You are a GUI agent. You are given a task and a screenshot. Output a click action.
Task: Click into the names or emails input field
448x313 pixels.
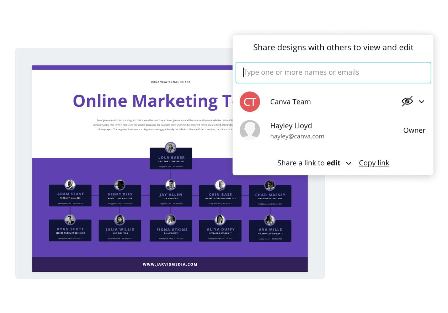[332, 73]
